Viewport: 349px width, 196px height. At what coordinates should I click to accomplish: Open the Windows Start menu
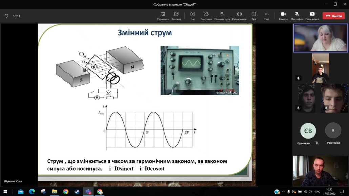(5, 192)
